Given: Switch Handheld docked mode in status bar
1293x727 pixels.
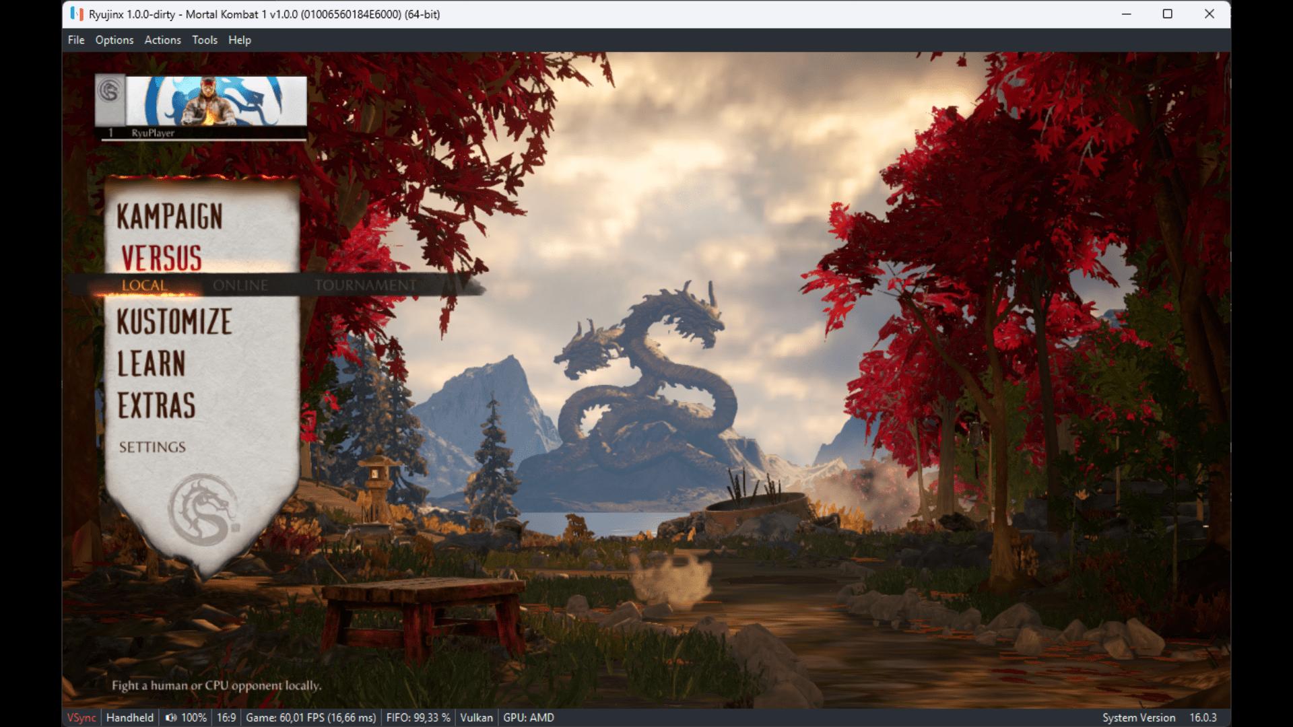Looking at the screenshot, I should (130, 718).
